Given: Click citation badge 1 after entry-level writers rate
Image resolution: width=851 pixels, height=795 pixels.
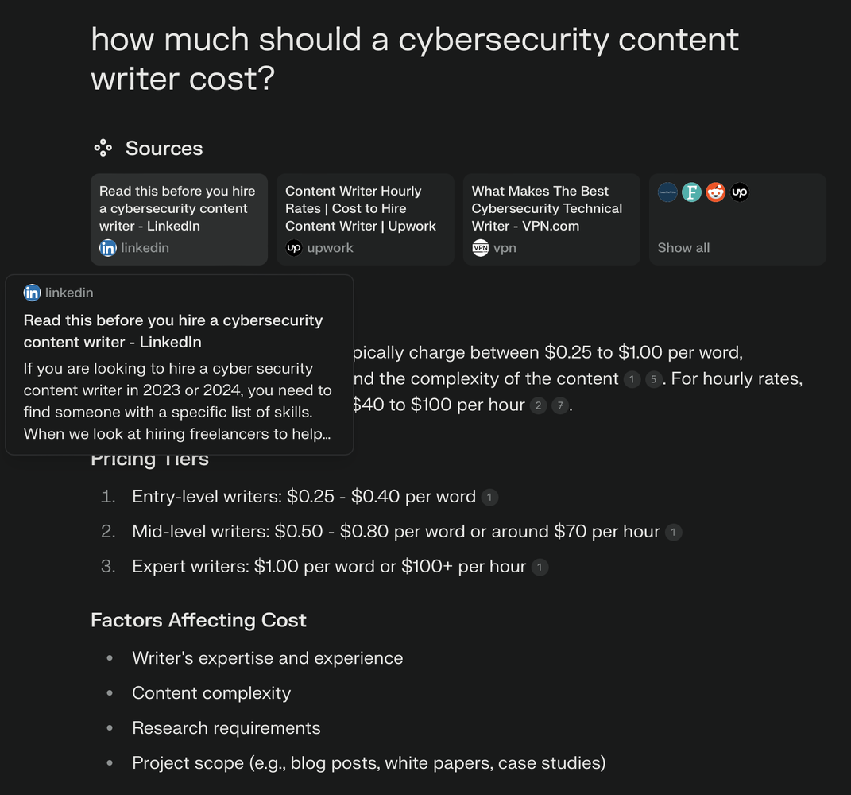Looking at the screenshot, I should 490,497.
